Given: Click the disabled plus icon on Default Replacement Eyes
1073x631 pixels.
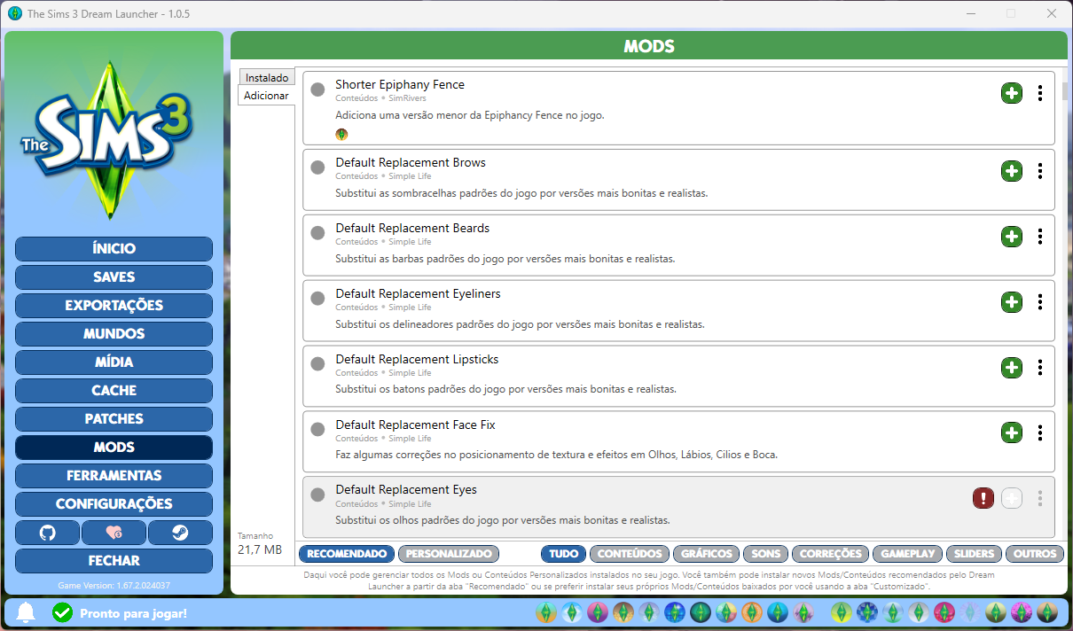Looking at the screenshot, I should click(1012, 498).
